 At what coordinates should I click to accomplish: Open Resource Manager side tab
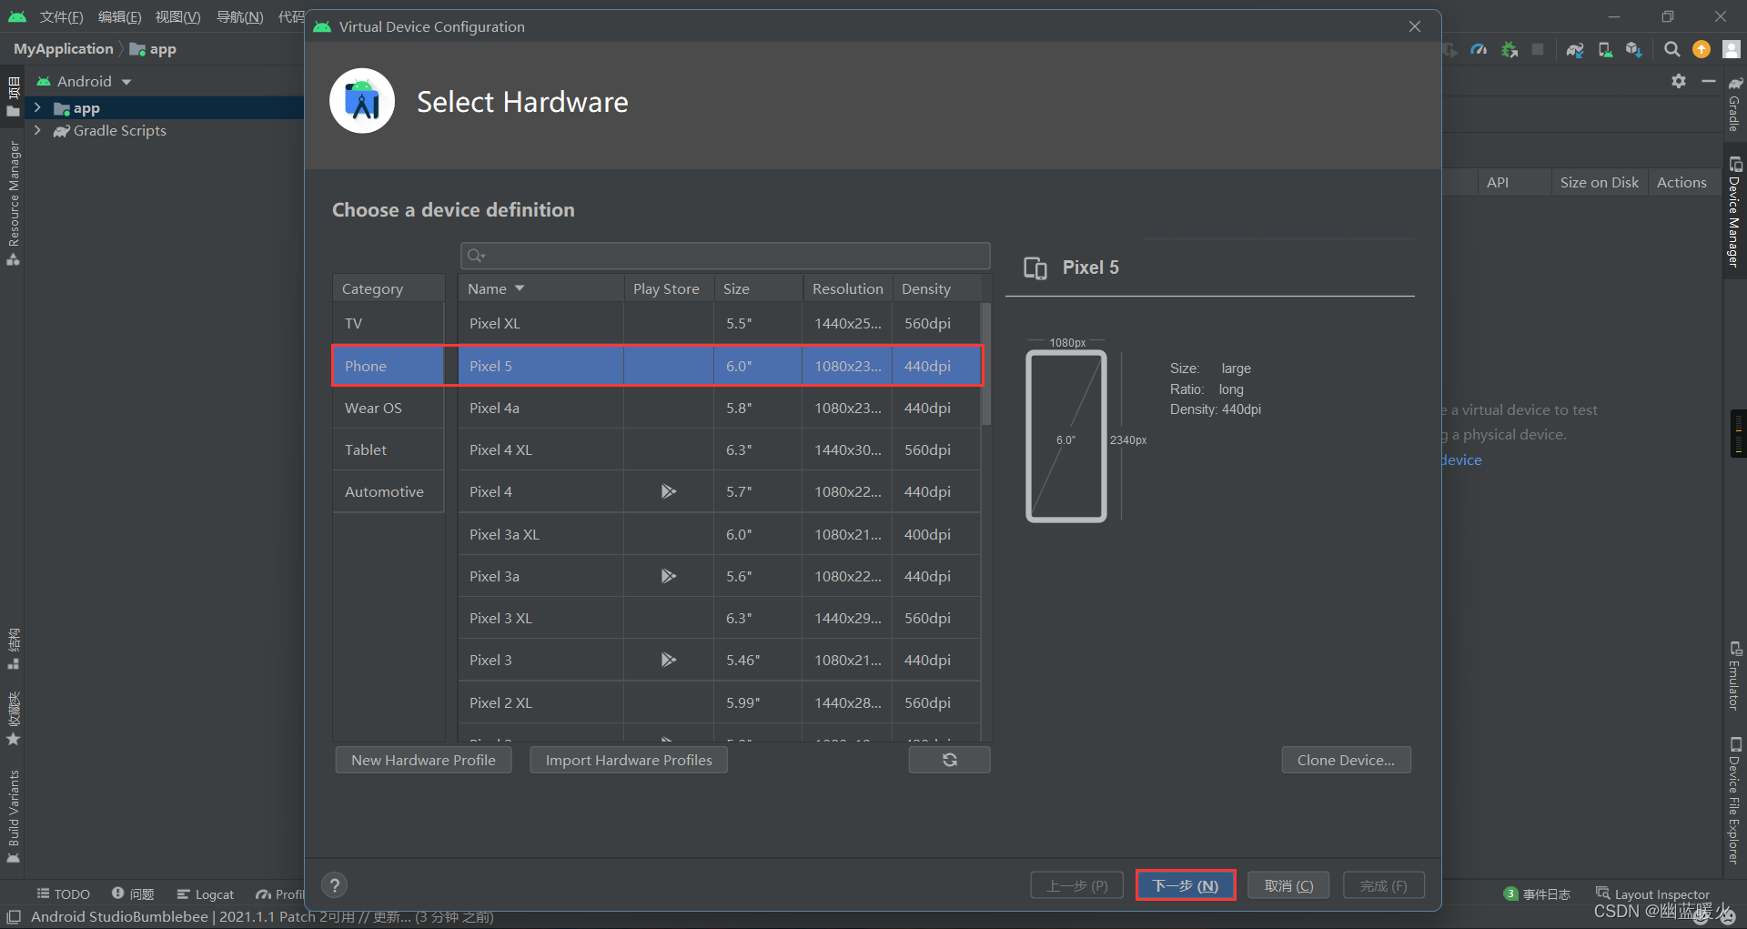13,202
